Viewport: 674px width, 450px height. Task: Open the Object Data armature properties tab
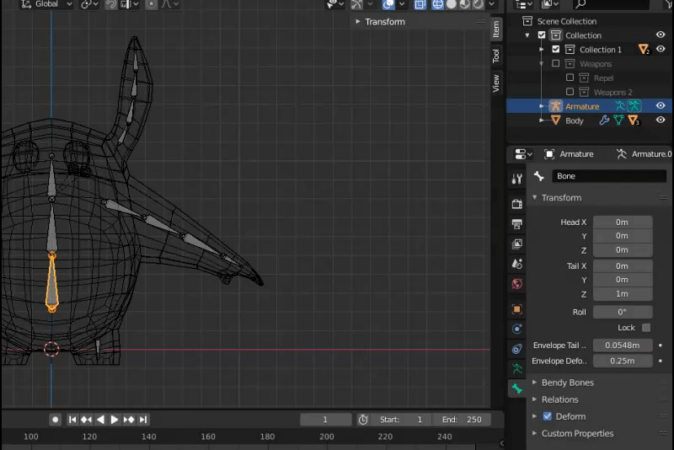tap(516, 368)
